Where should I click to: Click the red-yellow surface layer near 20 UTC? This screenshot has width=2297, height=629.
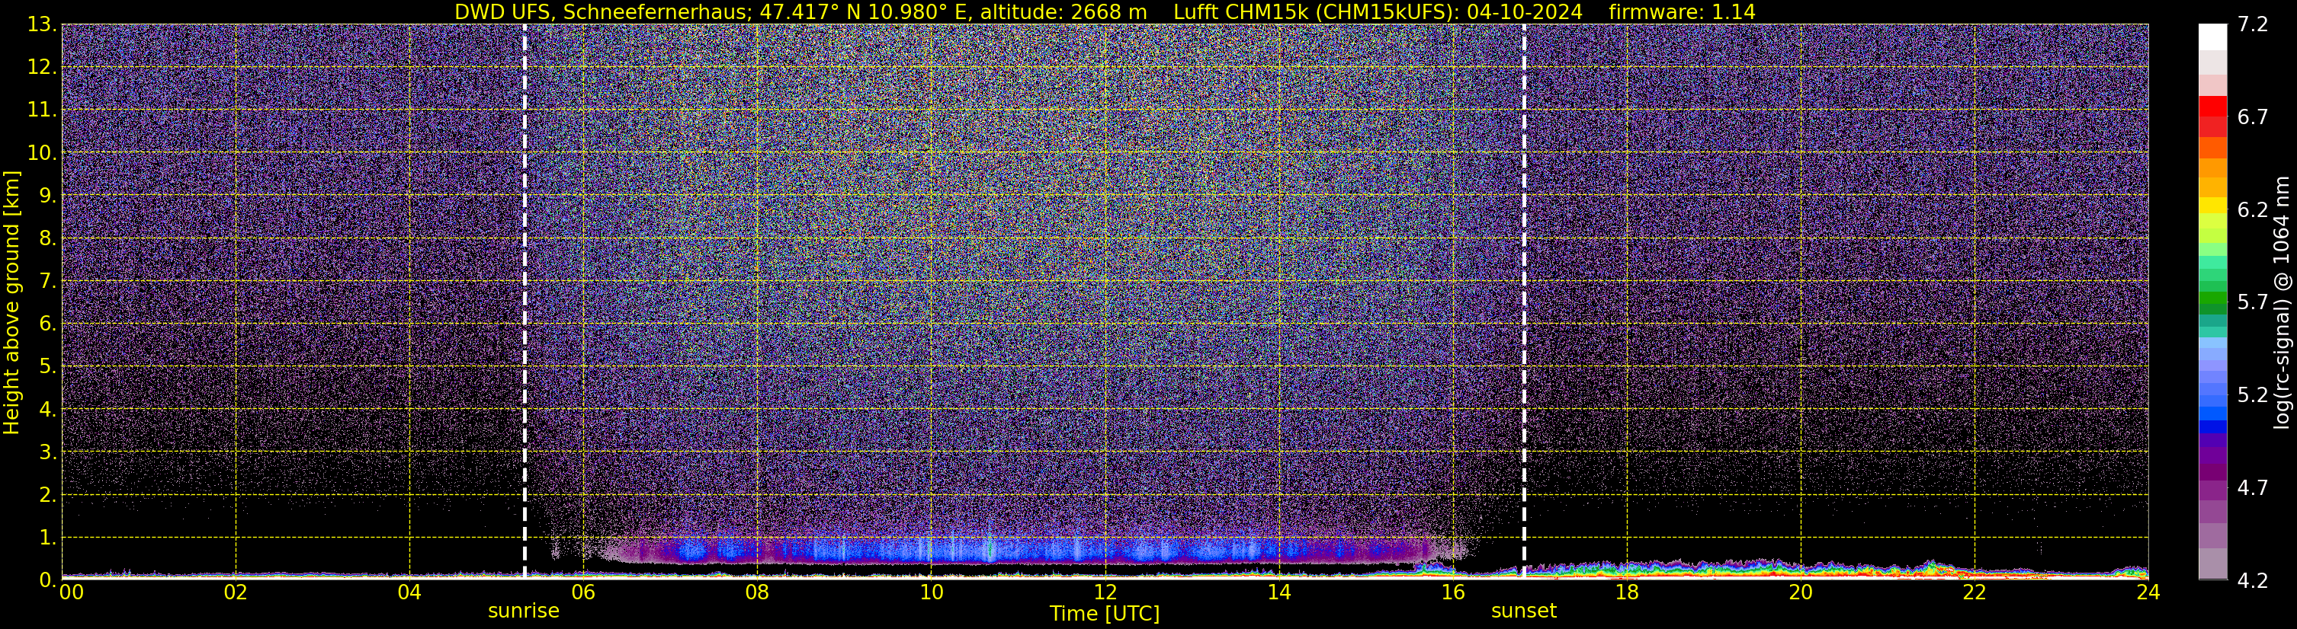point(1801,570)
